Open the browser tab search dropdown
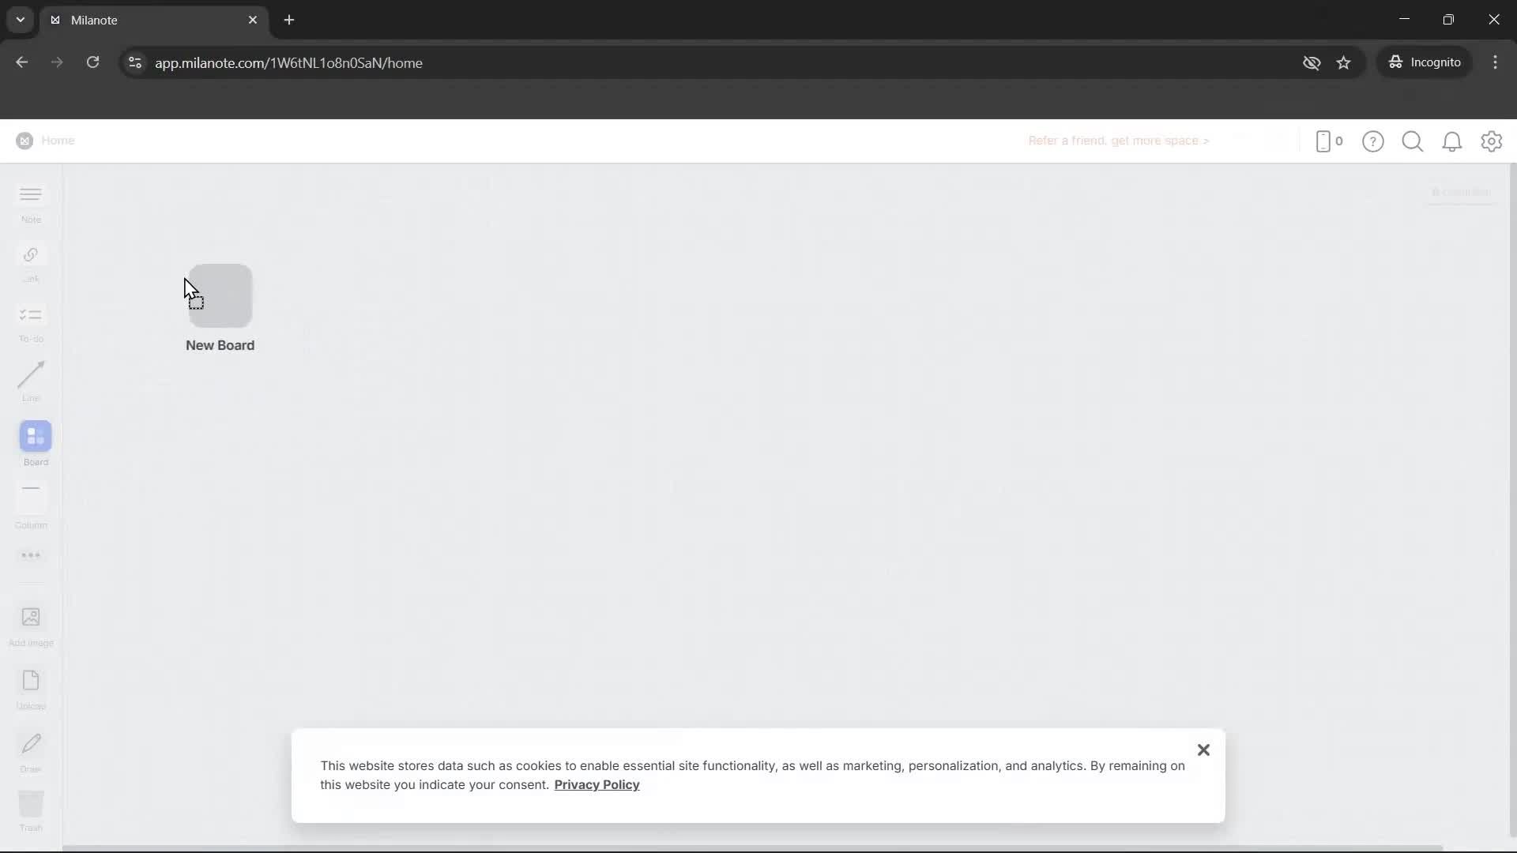 [x=20, y=20]
